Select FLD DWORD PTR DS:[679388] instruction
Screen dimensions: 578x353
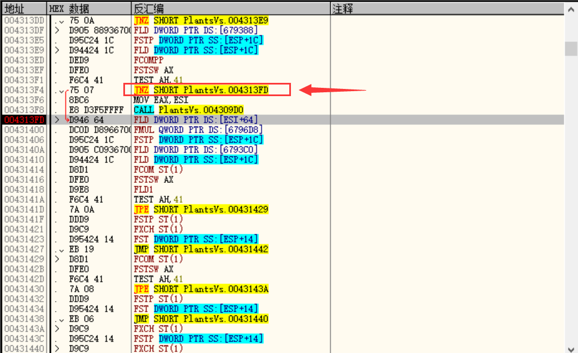[196, 30]
